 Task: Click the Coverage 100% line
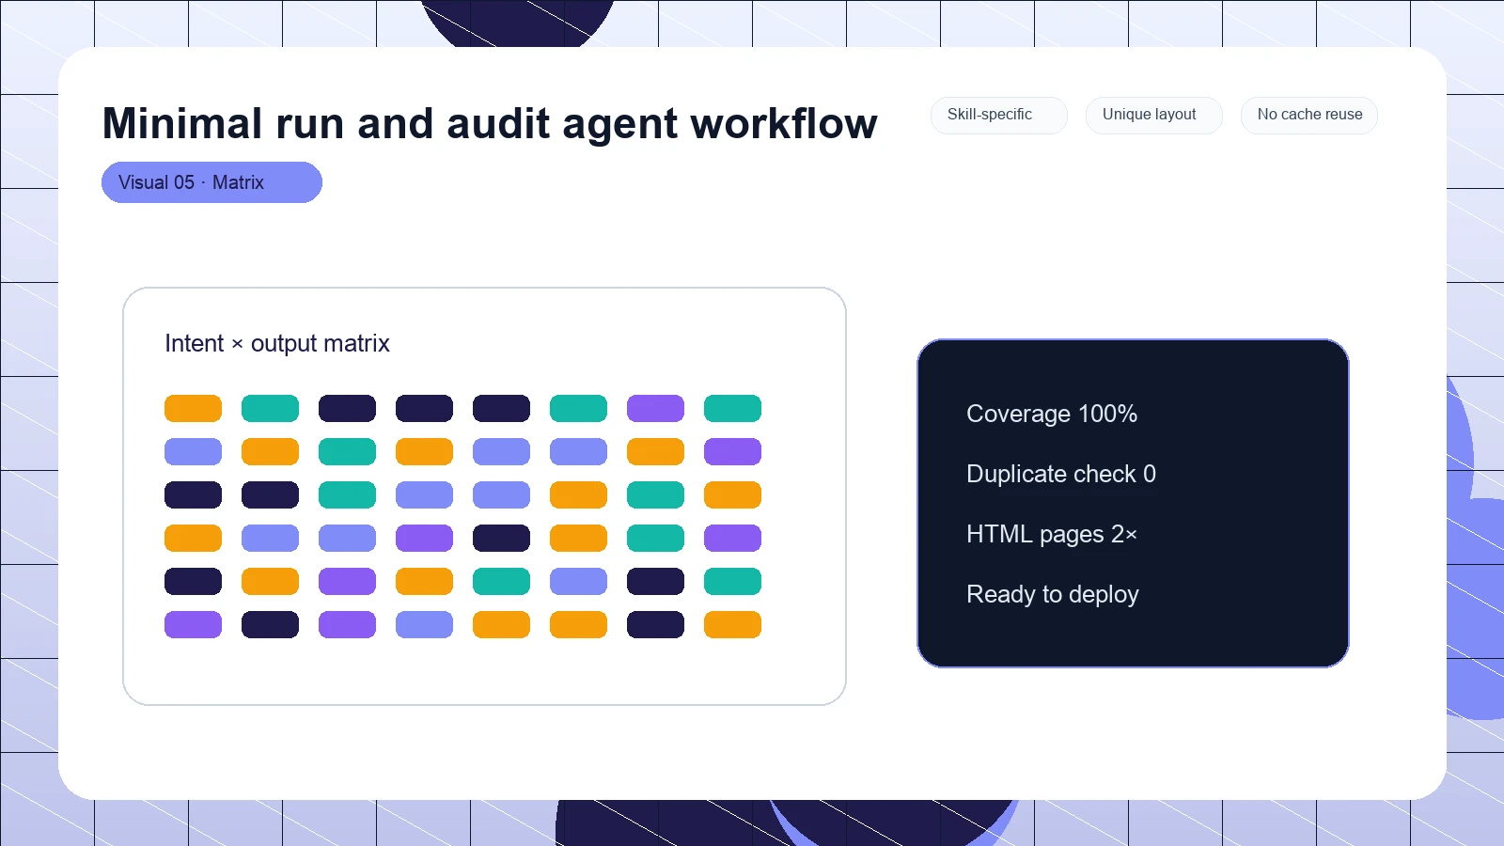click(x=1052, y=414)
